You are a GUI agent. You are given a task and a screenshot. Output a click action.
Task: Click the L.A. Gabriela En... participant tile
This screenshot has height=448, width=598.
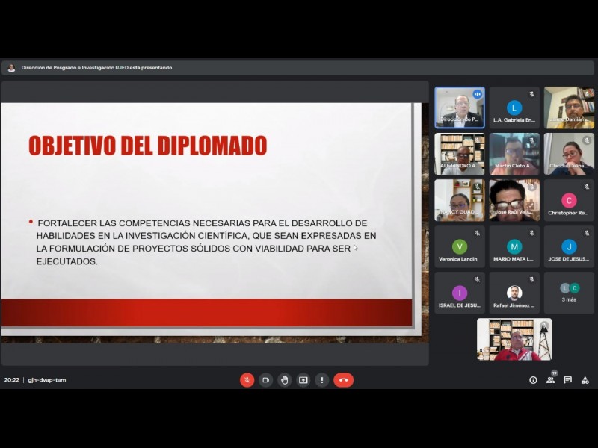click(x=514, y=108)
